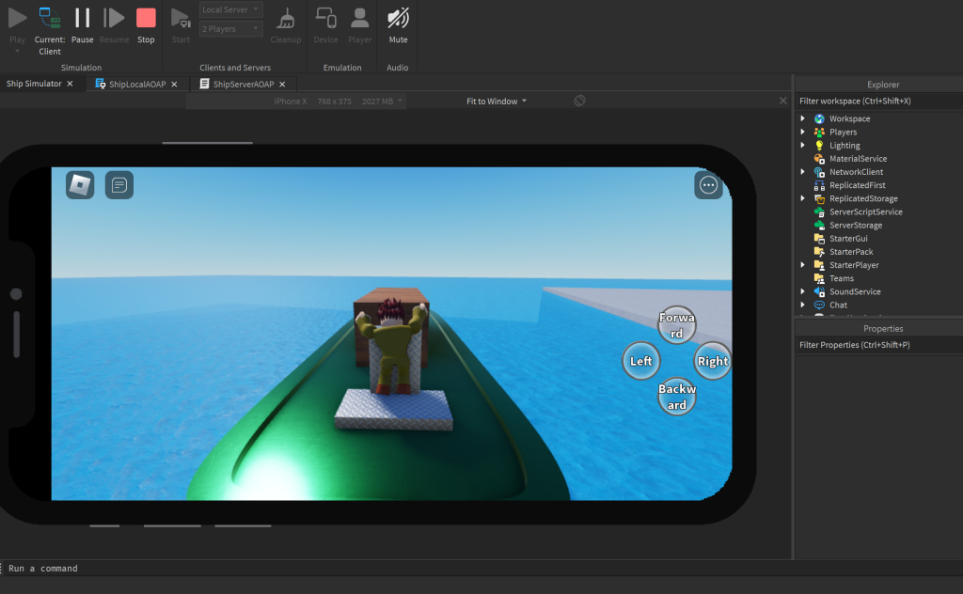Viewport: 963px width, 594px height.
Task: Mute the audio in the toolbar
Action: 398,25
